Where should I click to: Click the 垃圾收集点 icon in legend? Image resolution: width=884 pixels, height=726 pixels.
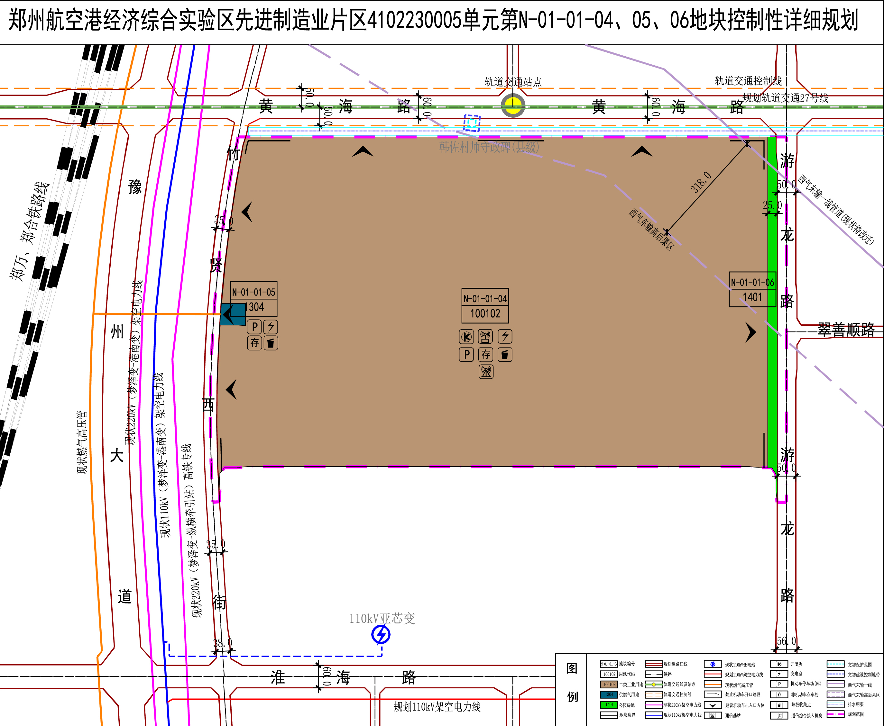(x=779, y=705)
